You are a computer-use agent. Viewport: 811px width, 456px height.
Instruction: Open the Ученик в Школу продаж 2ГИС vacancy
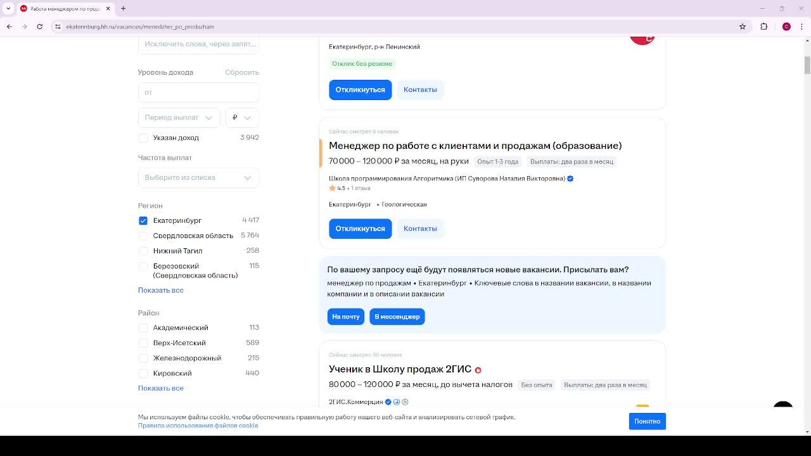400,369
